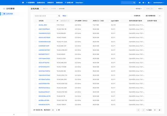Click the 主机名 column header

tap(41, 21)
